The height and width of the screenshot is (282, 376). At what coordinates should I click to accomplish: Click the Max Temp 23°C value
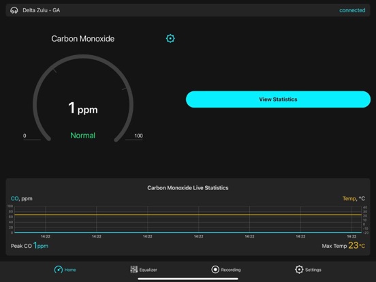pos(343,245)
